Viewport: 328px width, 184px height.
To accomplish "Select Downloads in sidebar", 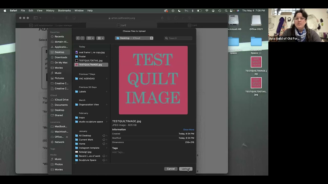I will click(60, 57).
